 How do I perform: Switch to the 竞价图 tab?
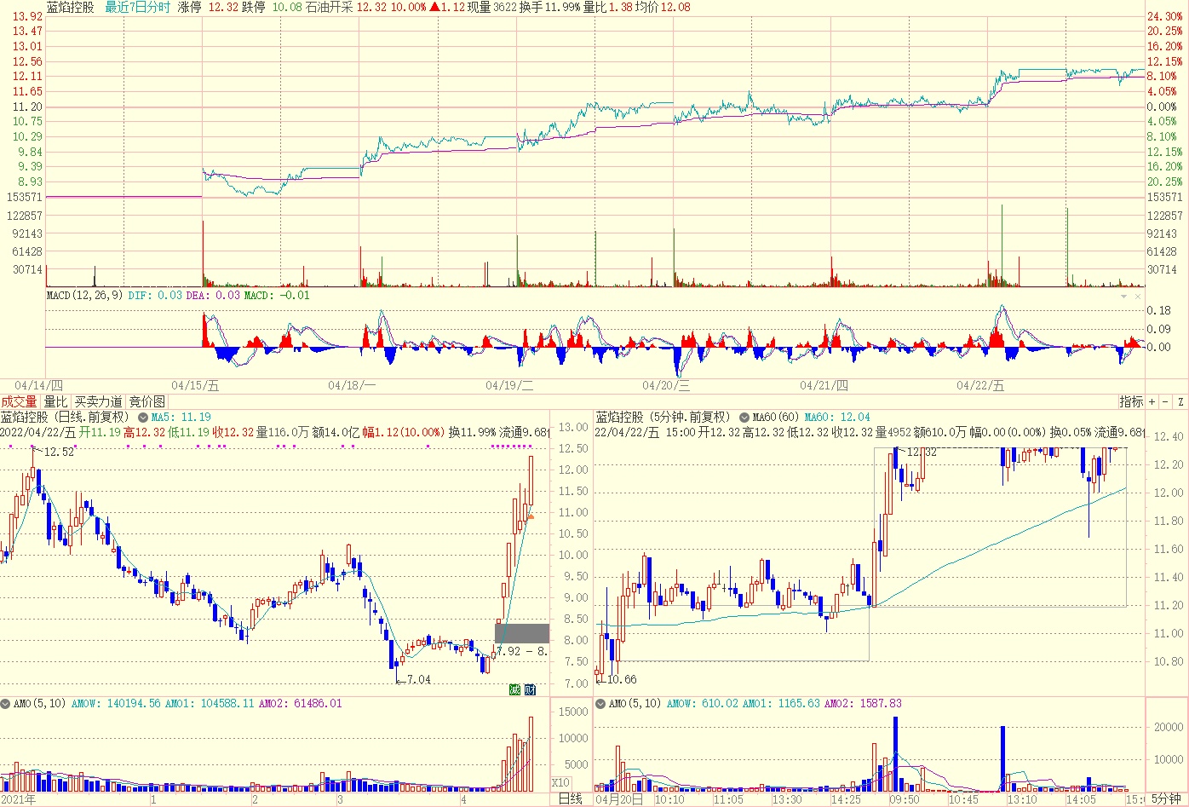tap(147, 401)
